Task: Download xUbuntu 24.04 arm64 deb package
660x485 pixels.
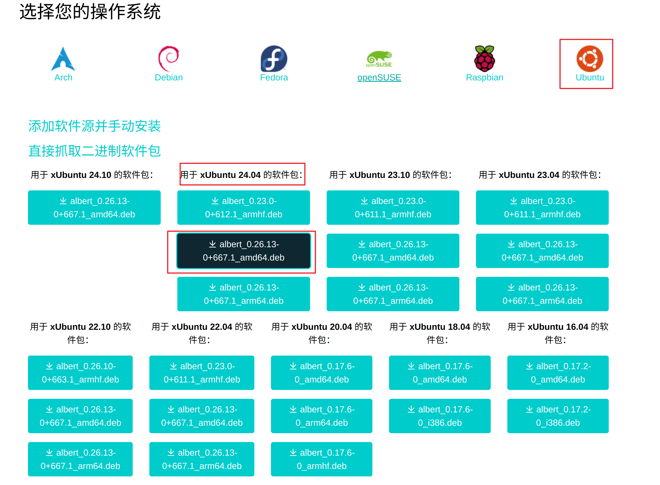Action: (x=243, y=294)
